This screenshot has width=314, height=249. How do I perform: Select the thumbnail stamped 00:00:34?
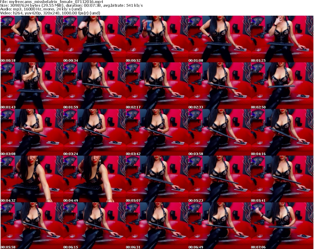point(94,39)
